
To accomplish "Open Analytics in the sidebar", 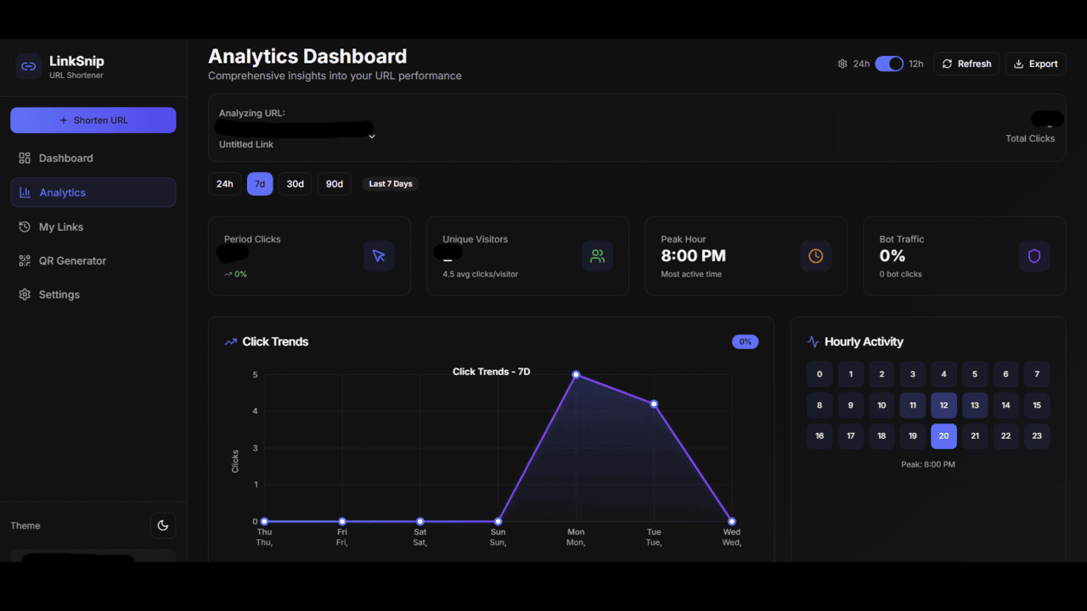I will [93, 193].
